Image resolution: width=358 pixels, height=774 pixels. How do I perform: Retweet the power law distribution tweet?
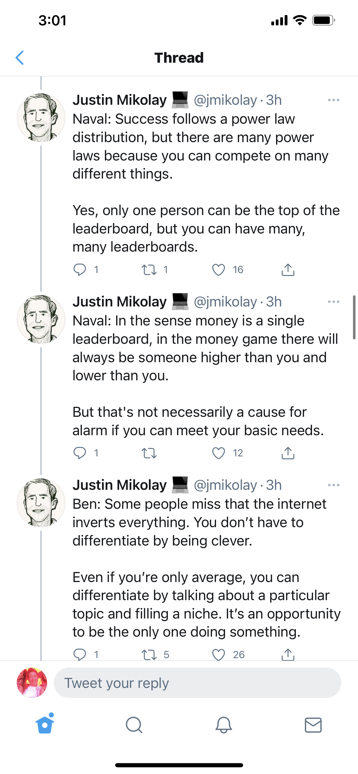tap(149, 269)
